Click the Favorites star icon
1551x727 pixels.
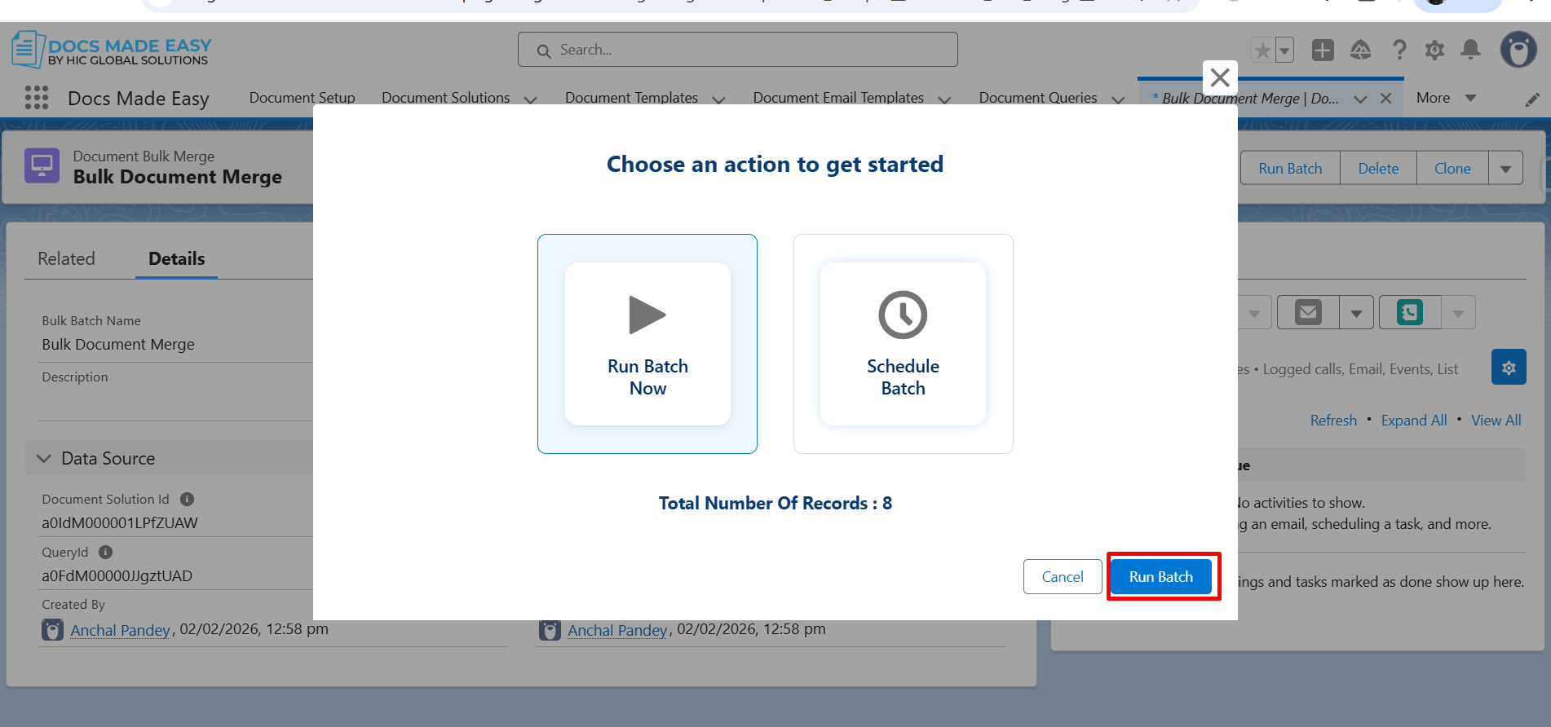click(x=1262, y=51)
